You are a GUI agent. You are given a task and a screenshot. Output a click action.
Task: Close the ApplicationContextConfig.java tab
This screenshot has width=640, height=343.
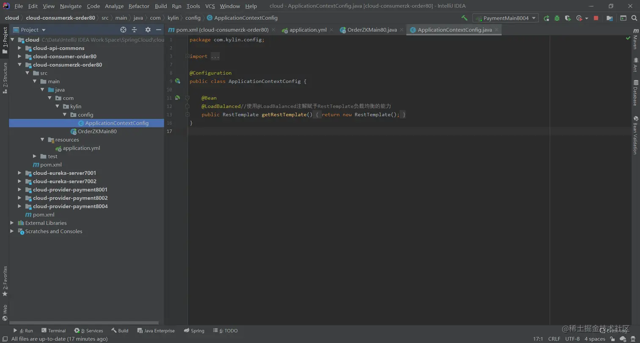pos(497,30)
